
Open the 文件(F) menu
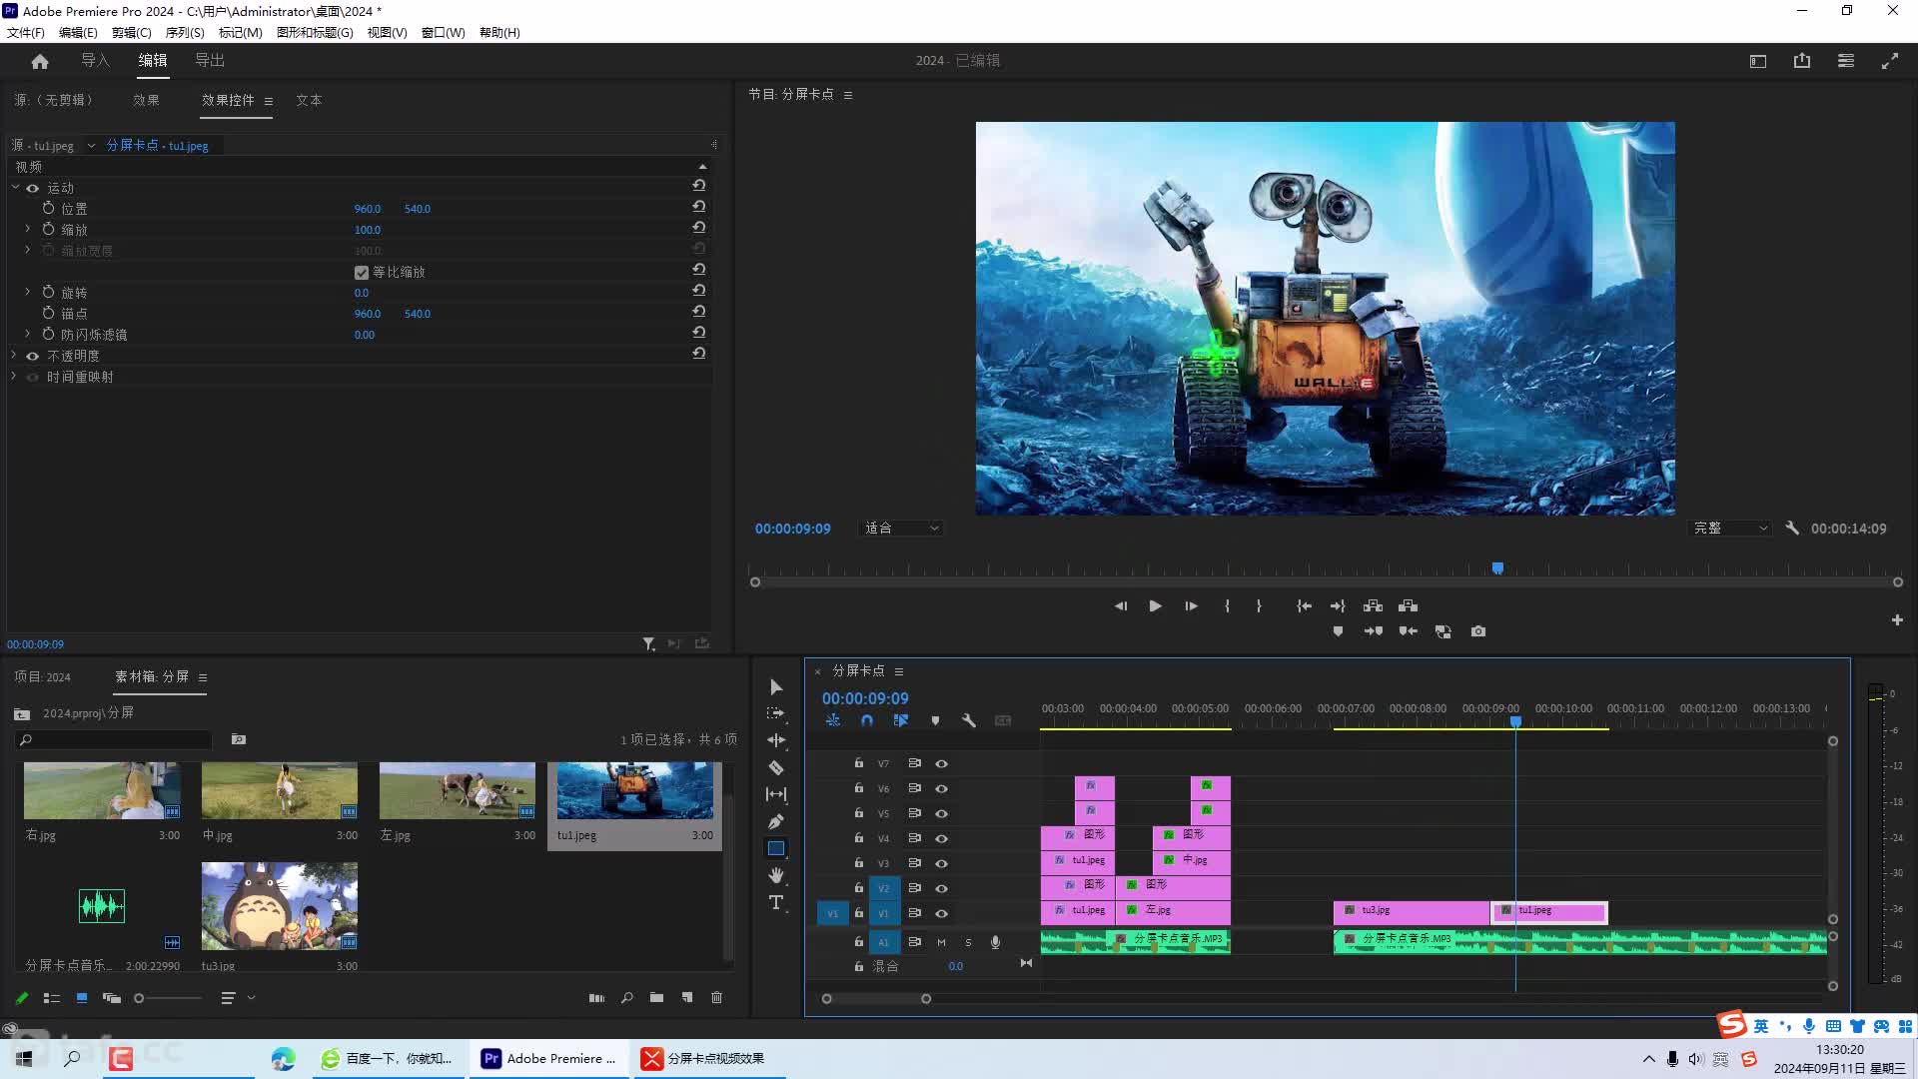[x=26, y=32]
